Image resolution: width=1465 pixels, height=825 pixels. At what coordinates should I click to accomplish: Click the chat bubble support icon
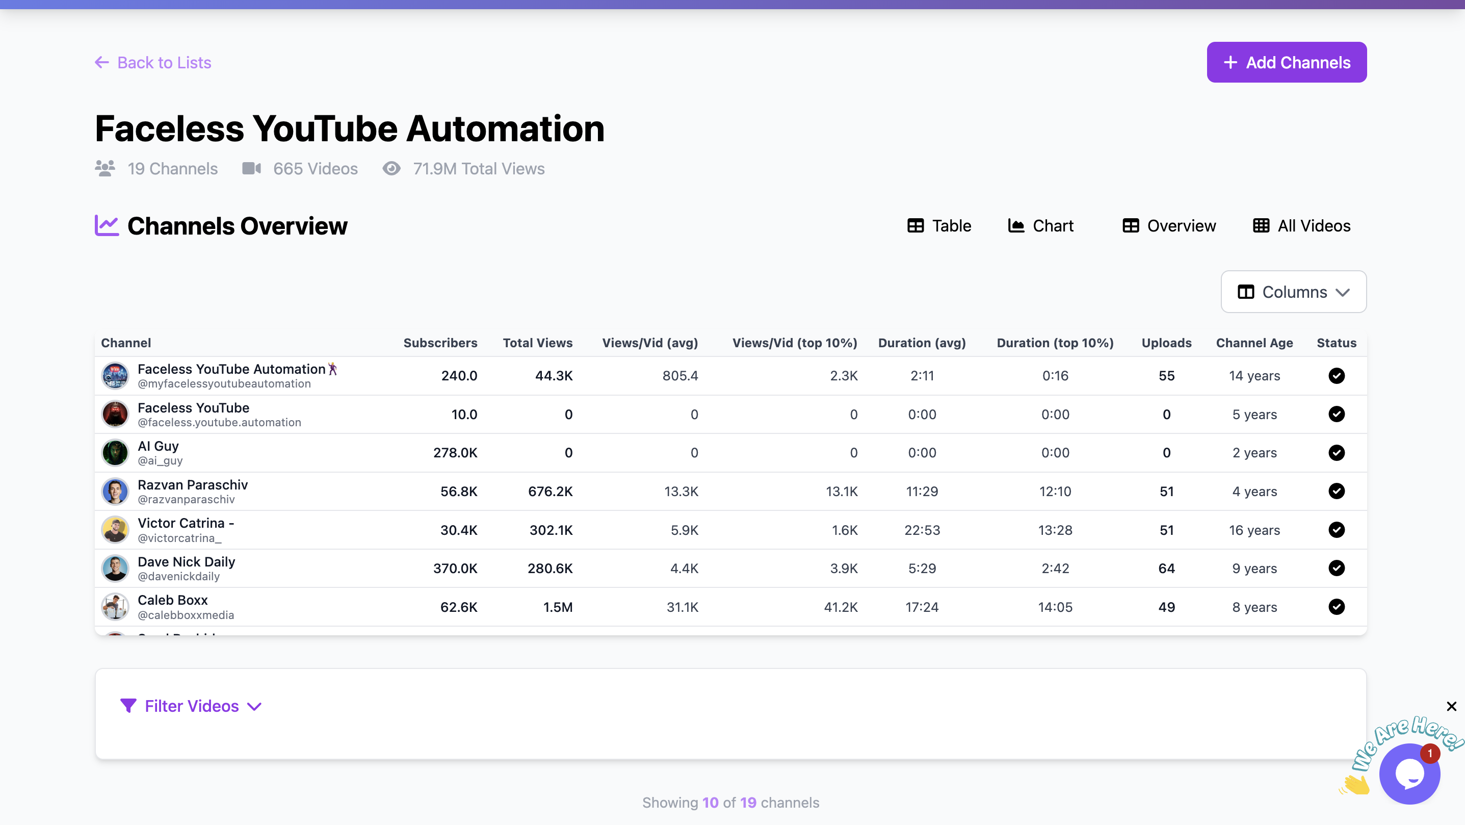click(1409, 775)
